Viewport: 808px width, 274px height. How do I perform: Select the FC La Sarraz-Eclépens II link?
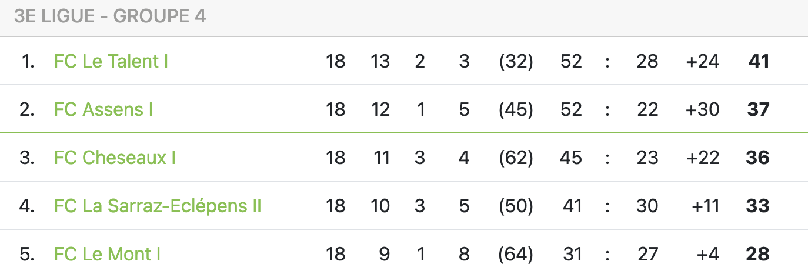pyautogui.click(x=158, y=206)
